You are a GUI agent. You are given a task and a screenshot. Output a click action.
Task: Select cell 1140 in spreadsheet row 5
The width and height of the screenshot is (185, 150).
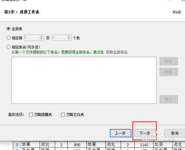pyautogui.click(x=144, y=144)
